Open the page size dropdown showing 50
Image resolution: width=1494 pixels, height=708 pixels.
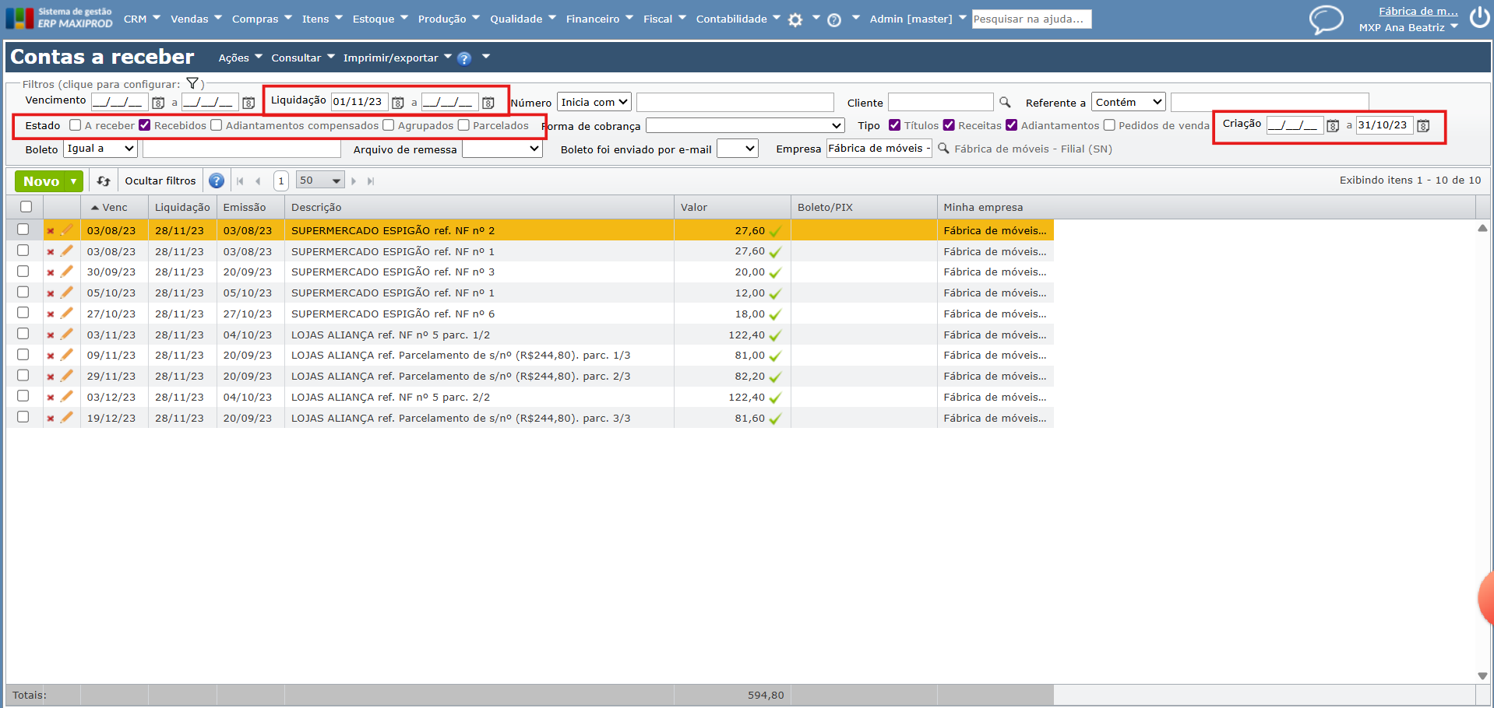click(x=320, y=181)
